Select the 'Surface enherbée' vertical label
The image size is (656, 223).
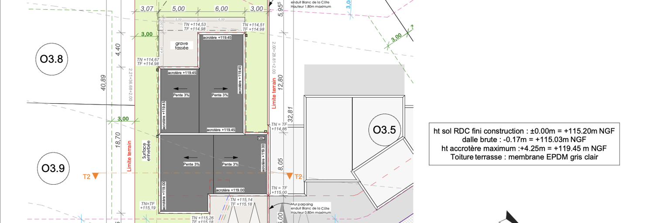pyautogui.click(x=147, y=151)
